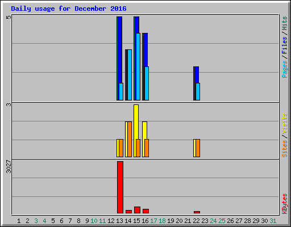
Task: Click the yellow Visits bar for day 16
Action: pos(144,131)
